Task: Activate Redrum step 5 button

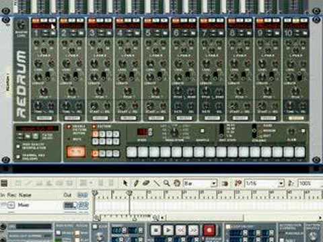Action: click(x=177, y=152)
